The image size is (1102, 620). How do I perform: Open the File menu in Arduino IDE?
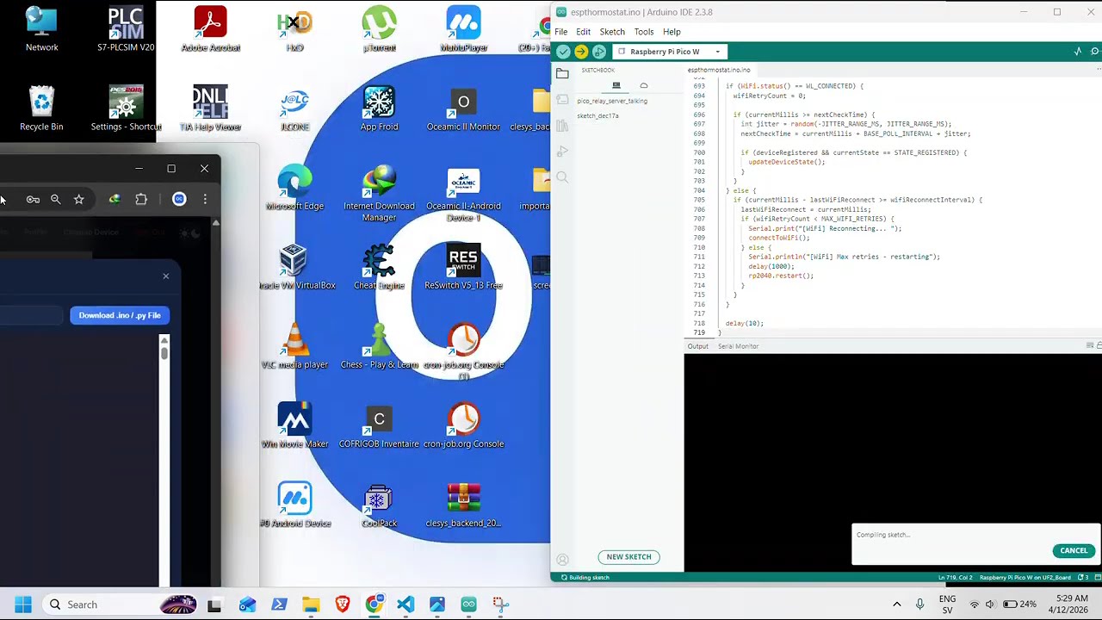(x=560, y=32)
